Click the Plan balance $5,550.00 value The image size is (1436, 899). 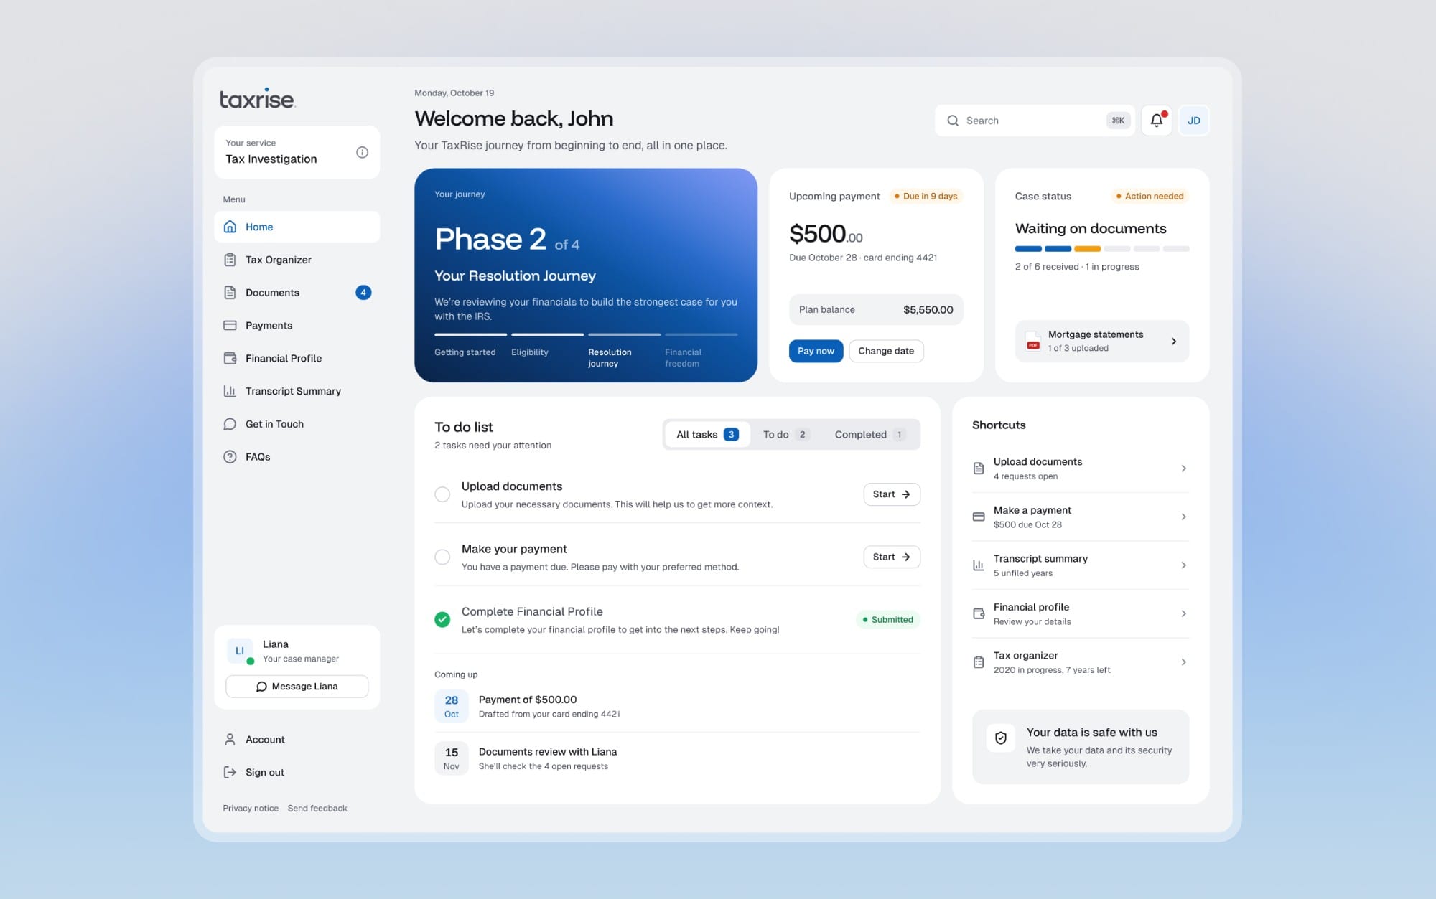[x=928, y=310]
